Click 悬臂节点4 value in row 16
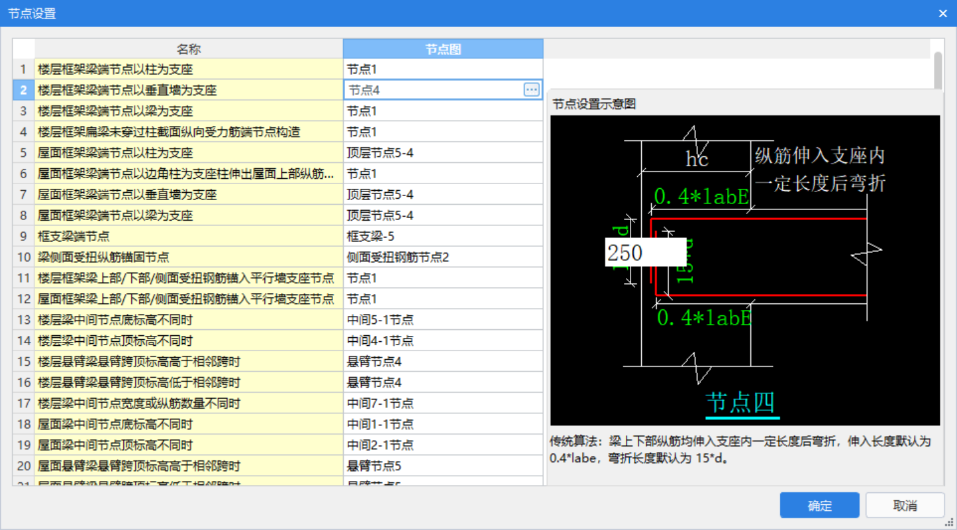The height and width of the screenshot is (530, 957). [443, 382]
